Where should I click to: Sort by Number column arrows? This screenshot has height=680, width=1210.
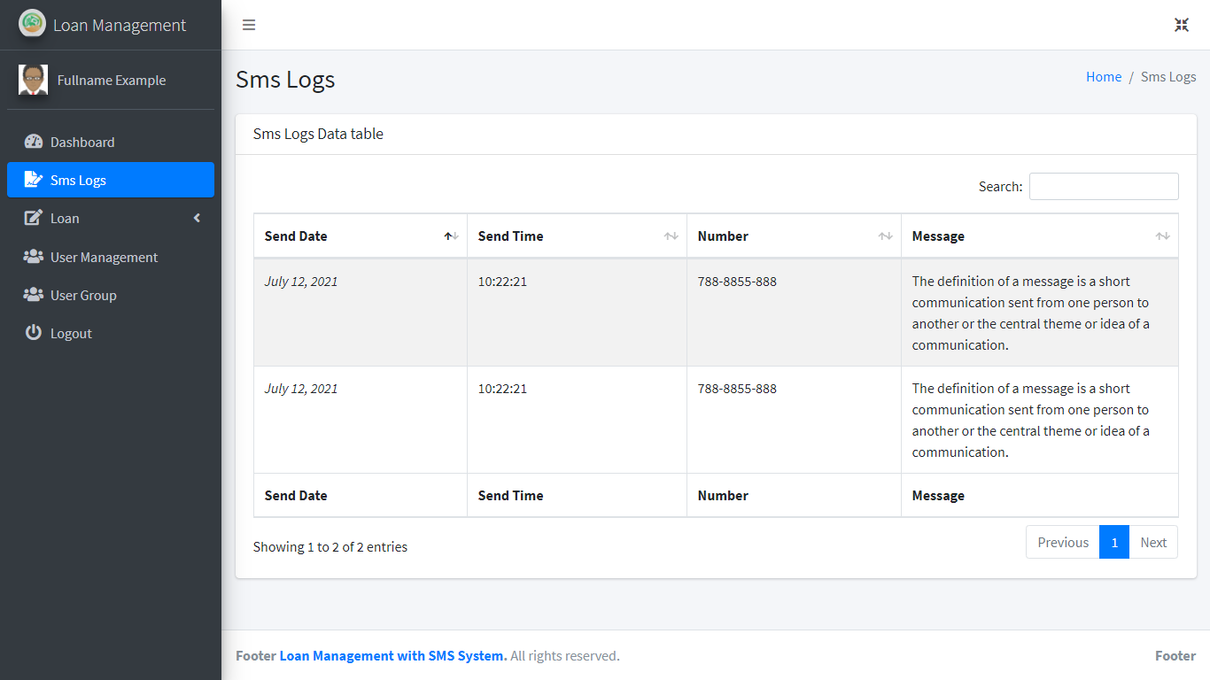885,236
